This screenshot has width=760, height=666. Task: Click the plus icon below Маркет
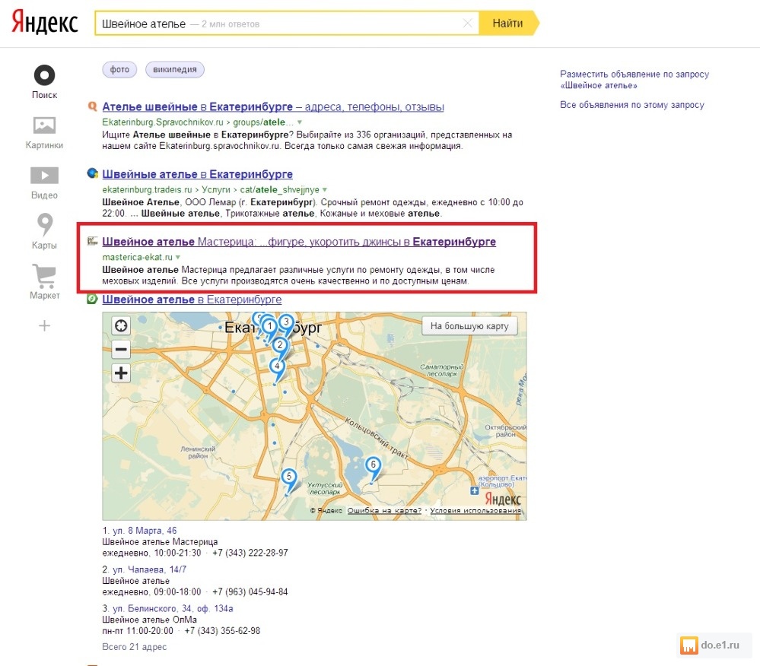(x=44, y=325)
